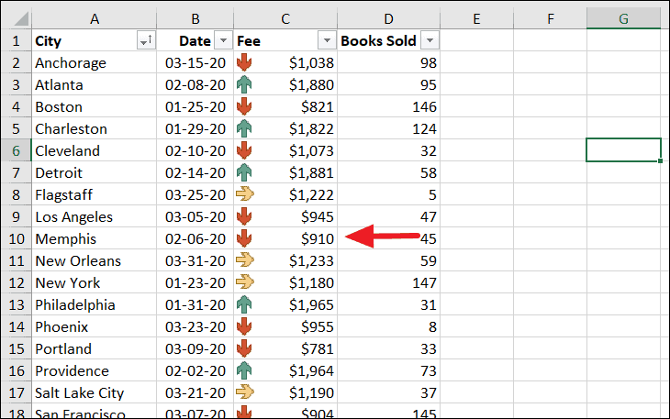Select the Anchorage cell
The width and height of the screenshot is (670, 419).
click(x=94, y=62)
